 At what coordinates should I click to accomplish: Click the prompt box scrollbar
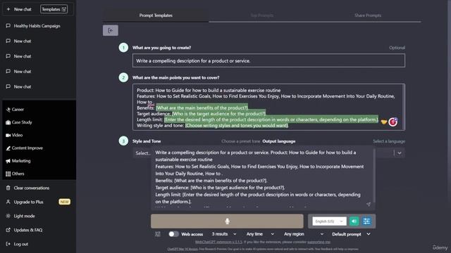374,176
